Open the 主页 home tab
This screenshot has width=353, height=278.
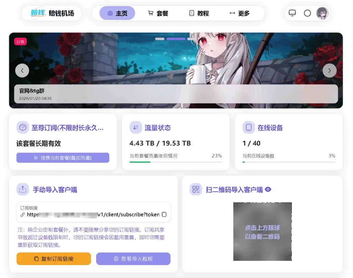point(117,13)
